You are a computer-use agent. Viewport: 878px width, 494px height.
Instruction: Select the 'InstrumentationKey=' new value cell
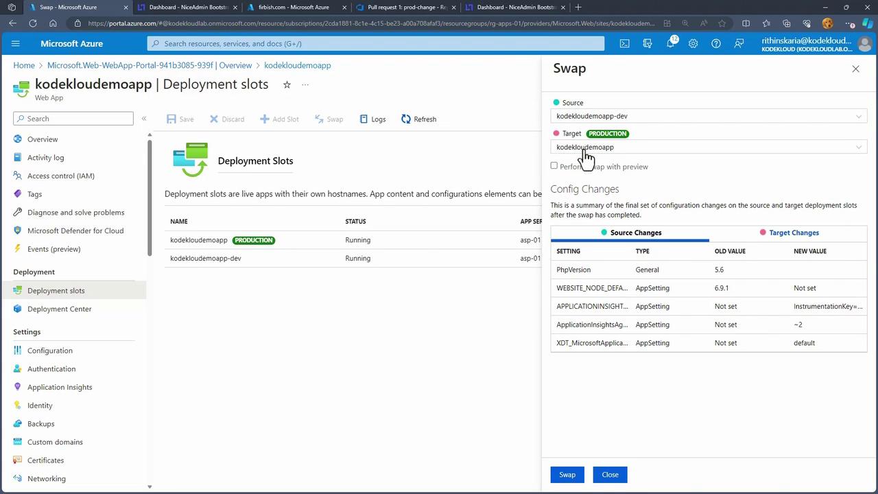click(x=828, y=306)
